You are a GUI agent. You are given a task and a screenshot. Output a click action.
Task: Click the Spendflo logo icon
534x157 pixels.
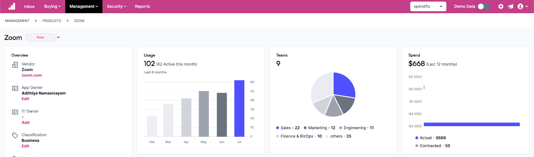12,6
